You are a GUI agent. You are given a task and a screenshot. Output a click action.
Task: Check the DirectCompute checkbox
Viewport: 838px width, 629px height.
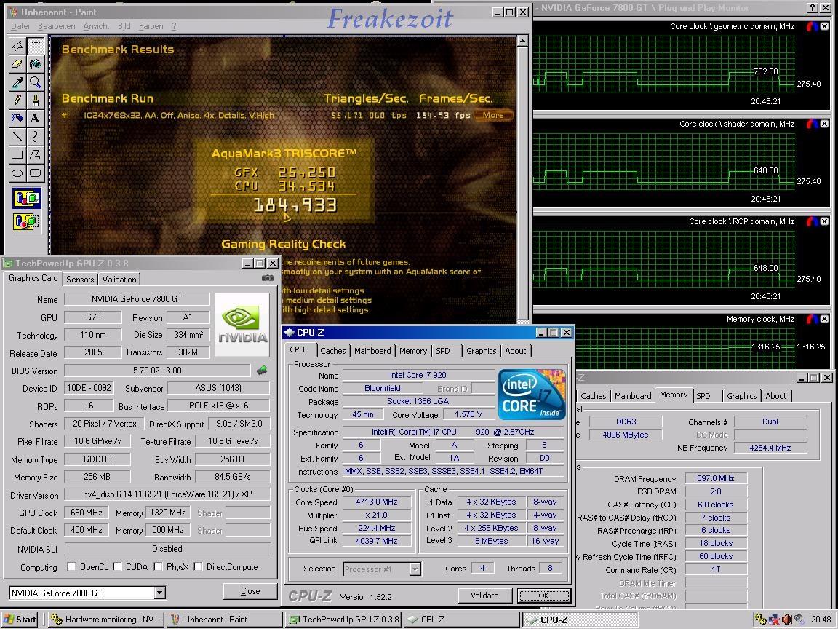(x=198, y=567)
